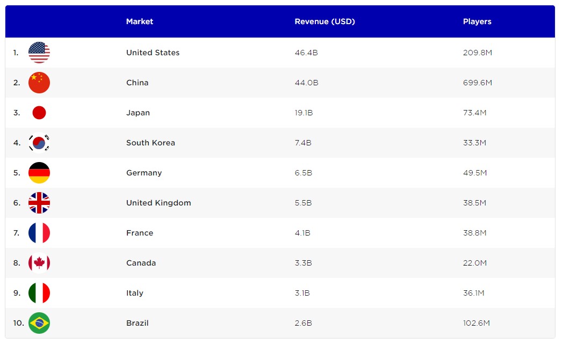Select Brazil's 102.6M players value
563x345 pixels.
[x=476, y=323]
